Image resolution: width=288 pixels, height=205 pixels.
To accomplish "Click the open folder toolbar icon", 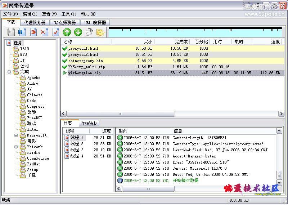I will [x=100, y=32].
